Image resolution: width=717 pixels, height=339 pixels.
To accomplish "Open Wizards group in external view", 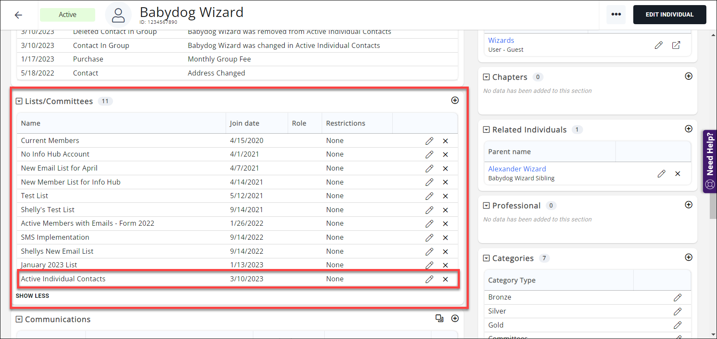I will tap(676, 45).
